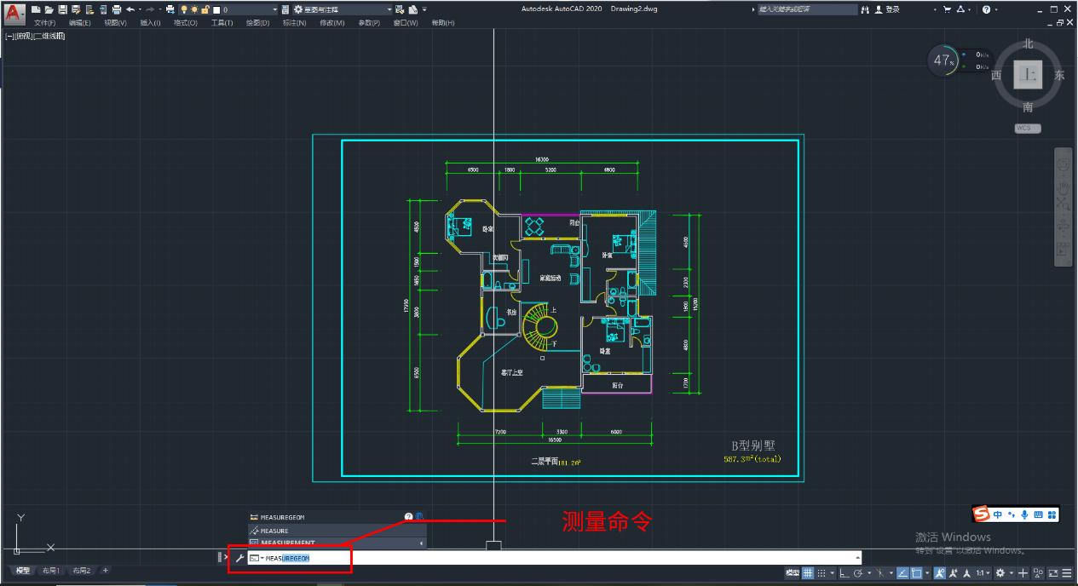This screenshot has width=1078, height=586.
Task: Toggle grid display in the status bar
Action: click(x=807, y=572)
